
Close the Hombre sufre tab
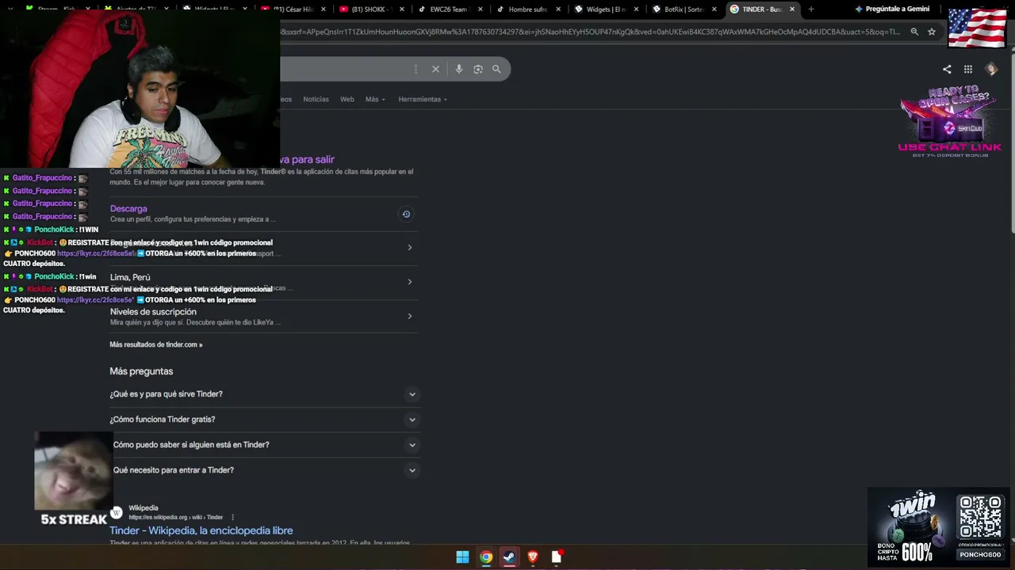click(x=558, y=9)
